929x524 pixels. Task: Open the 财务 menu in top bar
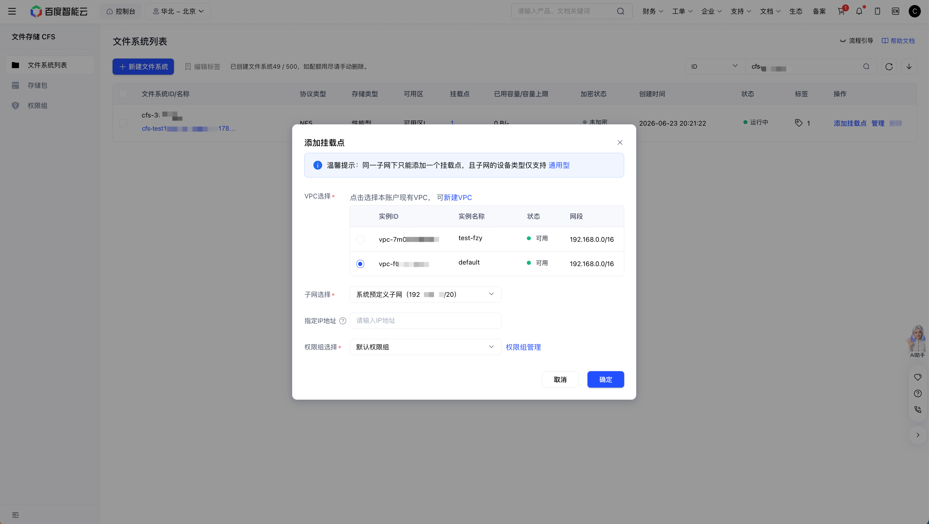click(x=652, y=11)
